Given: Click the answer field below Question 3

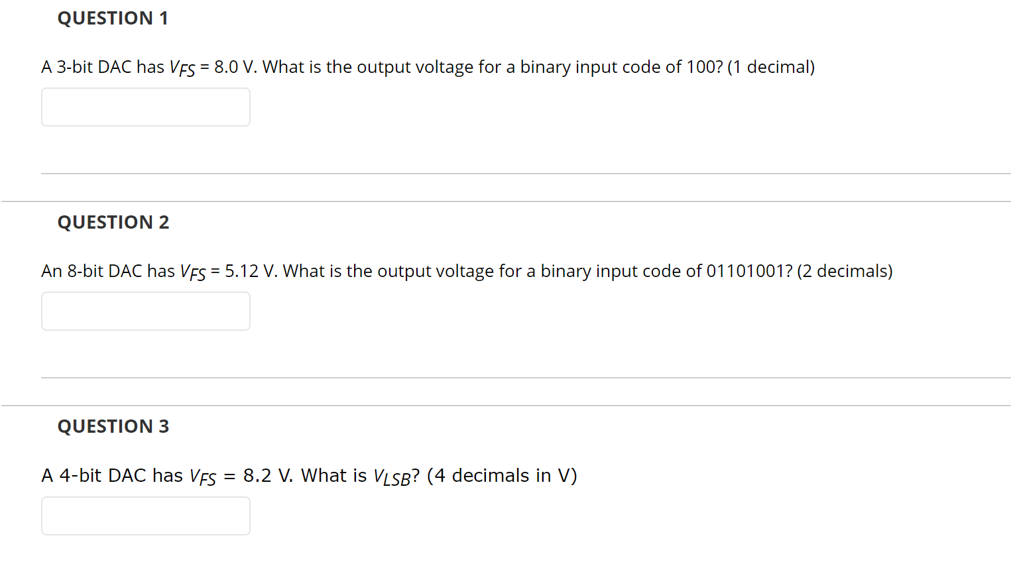Looking at the screenshot, I should (x=145, y=516).
